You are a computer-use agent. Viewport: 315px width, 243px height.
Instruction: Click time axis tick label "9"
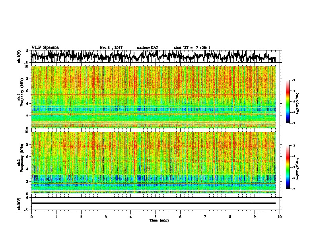[255, 217]
